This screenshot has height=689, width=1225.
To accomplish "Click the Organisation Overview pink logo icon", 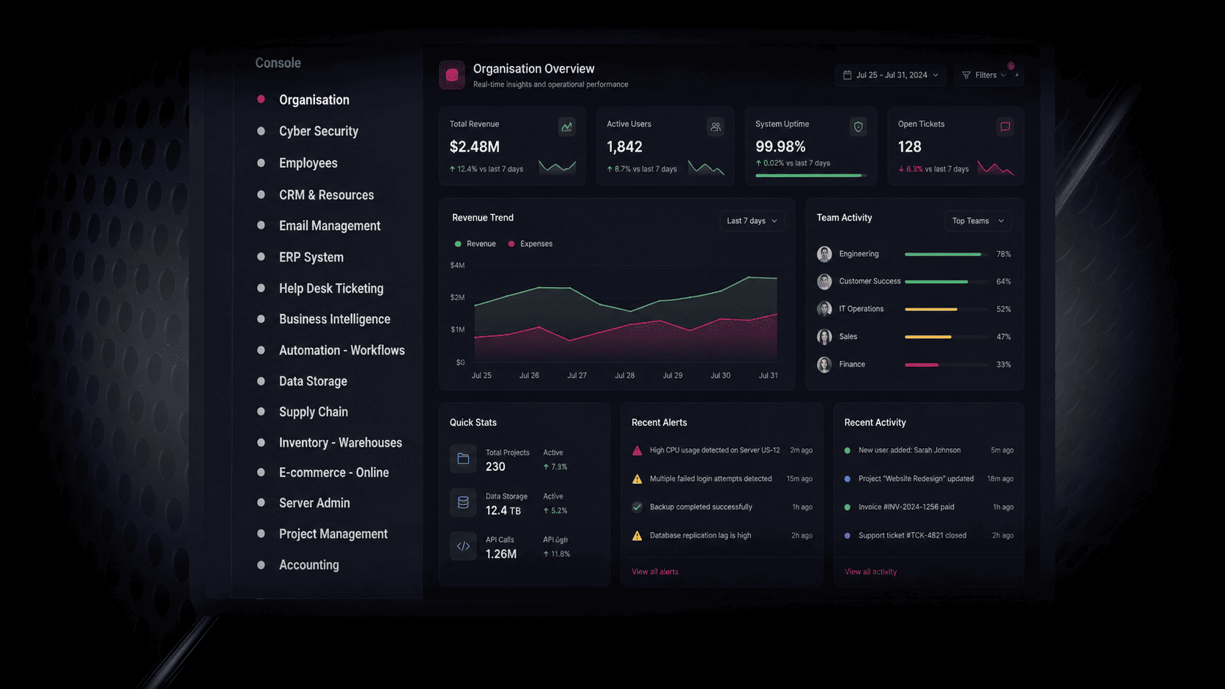I will click(452, 75).
